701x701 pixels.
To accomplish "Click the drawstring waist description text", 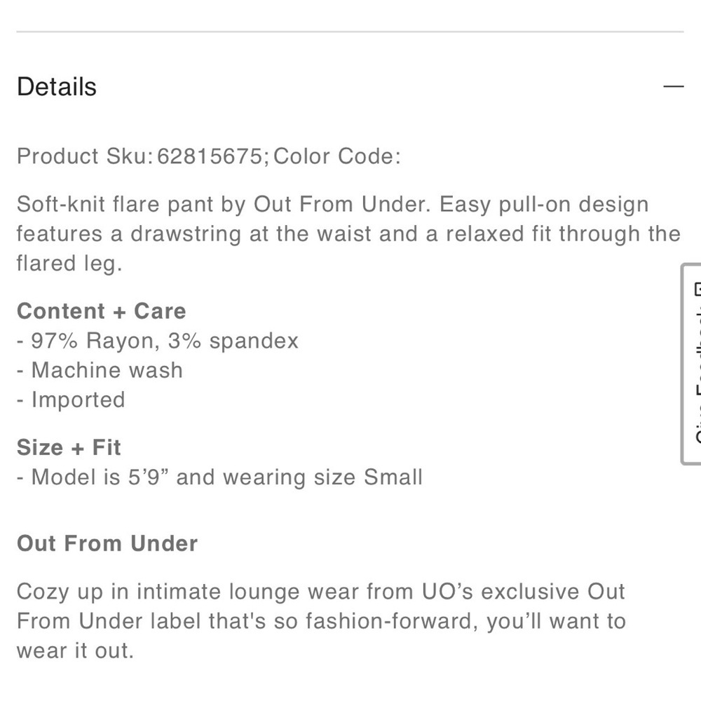I will click(x=280, y=233).
